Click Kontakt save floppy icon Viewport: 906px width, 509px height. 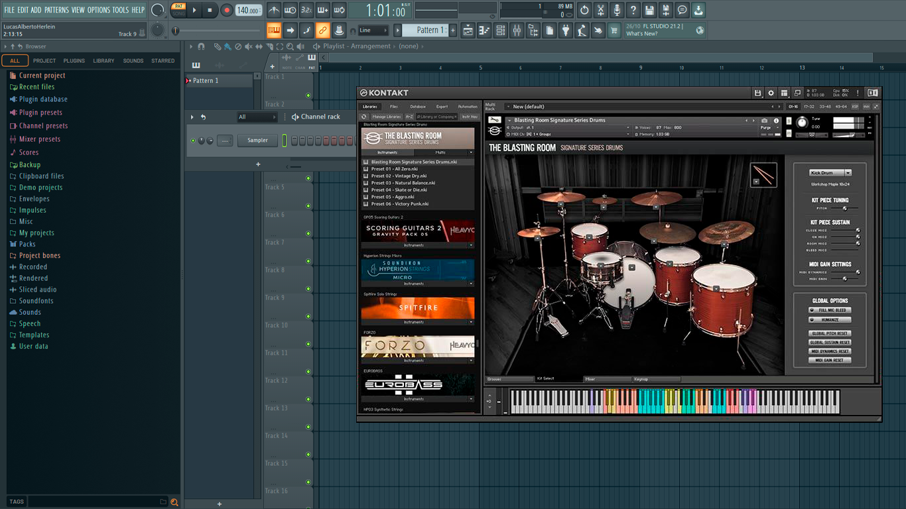coord(757,93)
